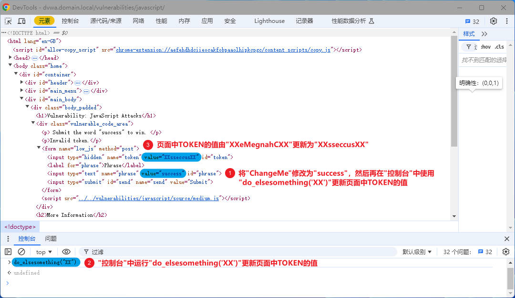Focus the console 过滤 filter field

point(239,252)
